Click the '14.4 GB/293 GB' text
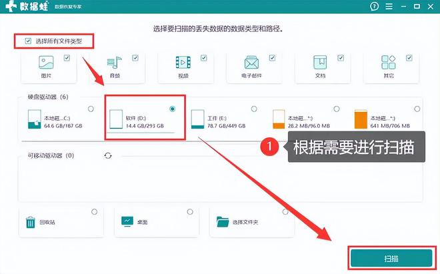The height and width of the screenshot is (274, 440). [145, 126]
